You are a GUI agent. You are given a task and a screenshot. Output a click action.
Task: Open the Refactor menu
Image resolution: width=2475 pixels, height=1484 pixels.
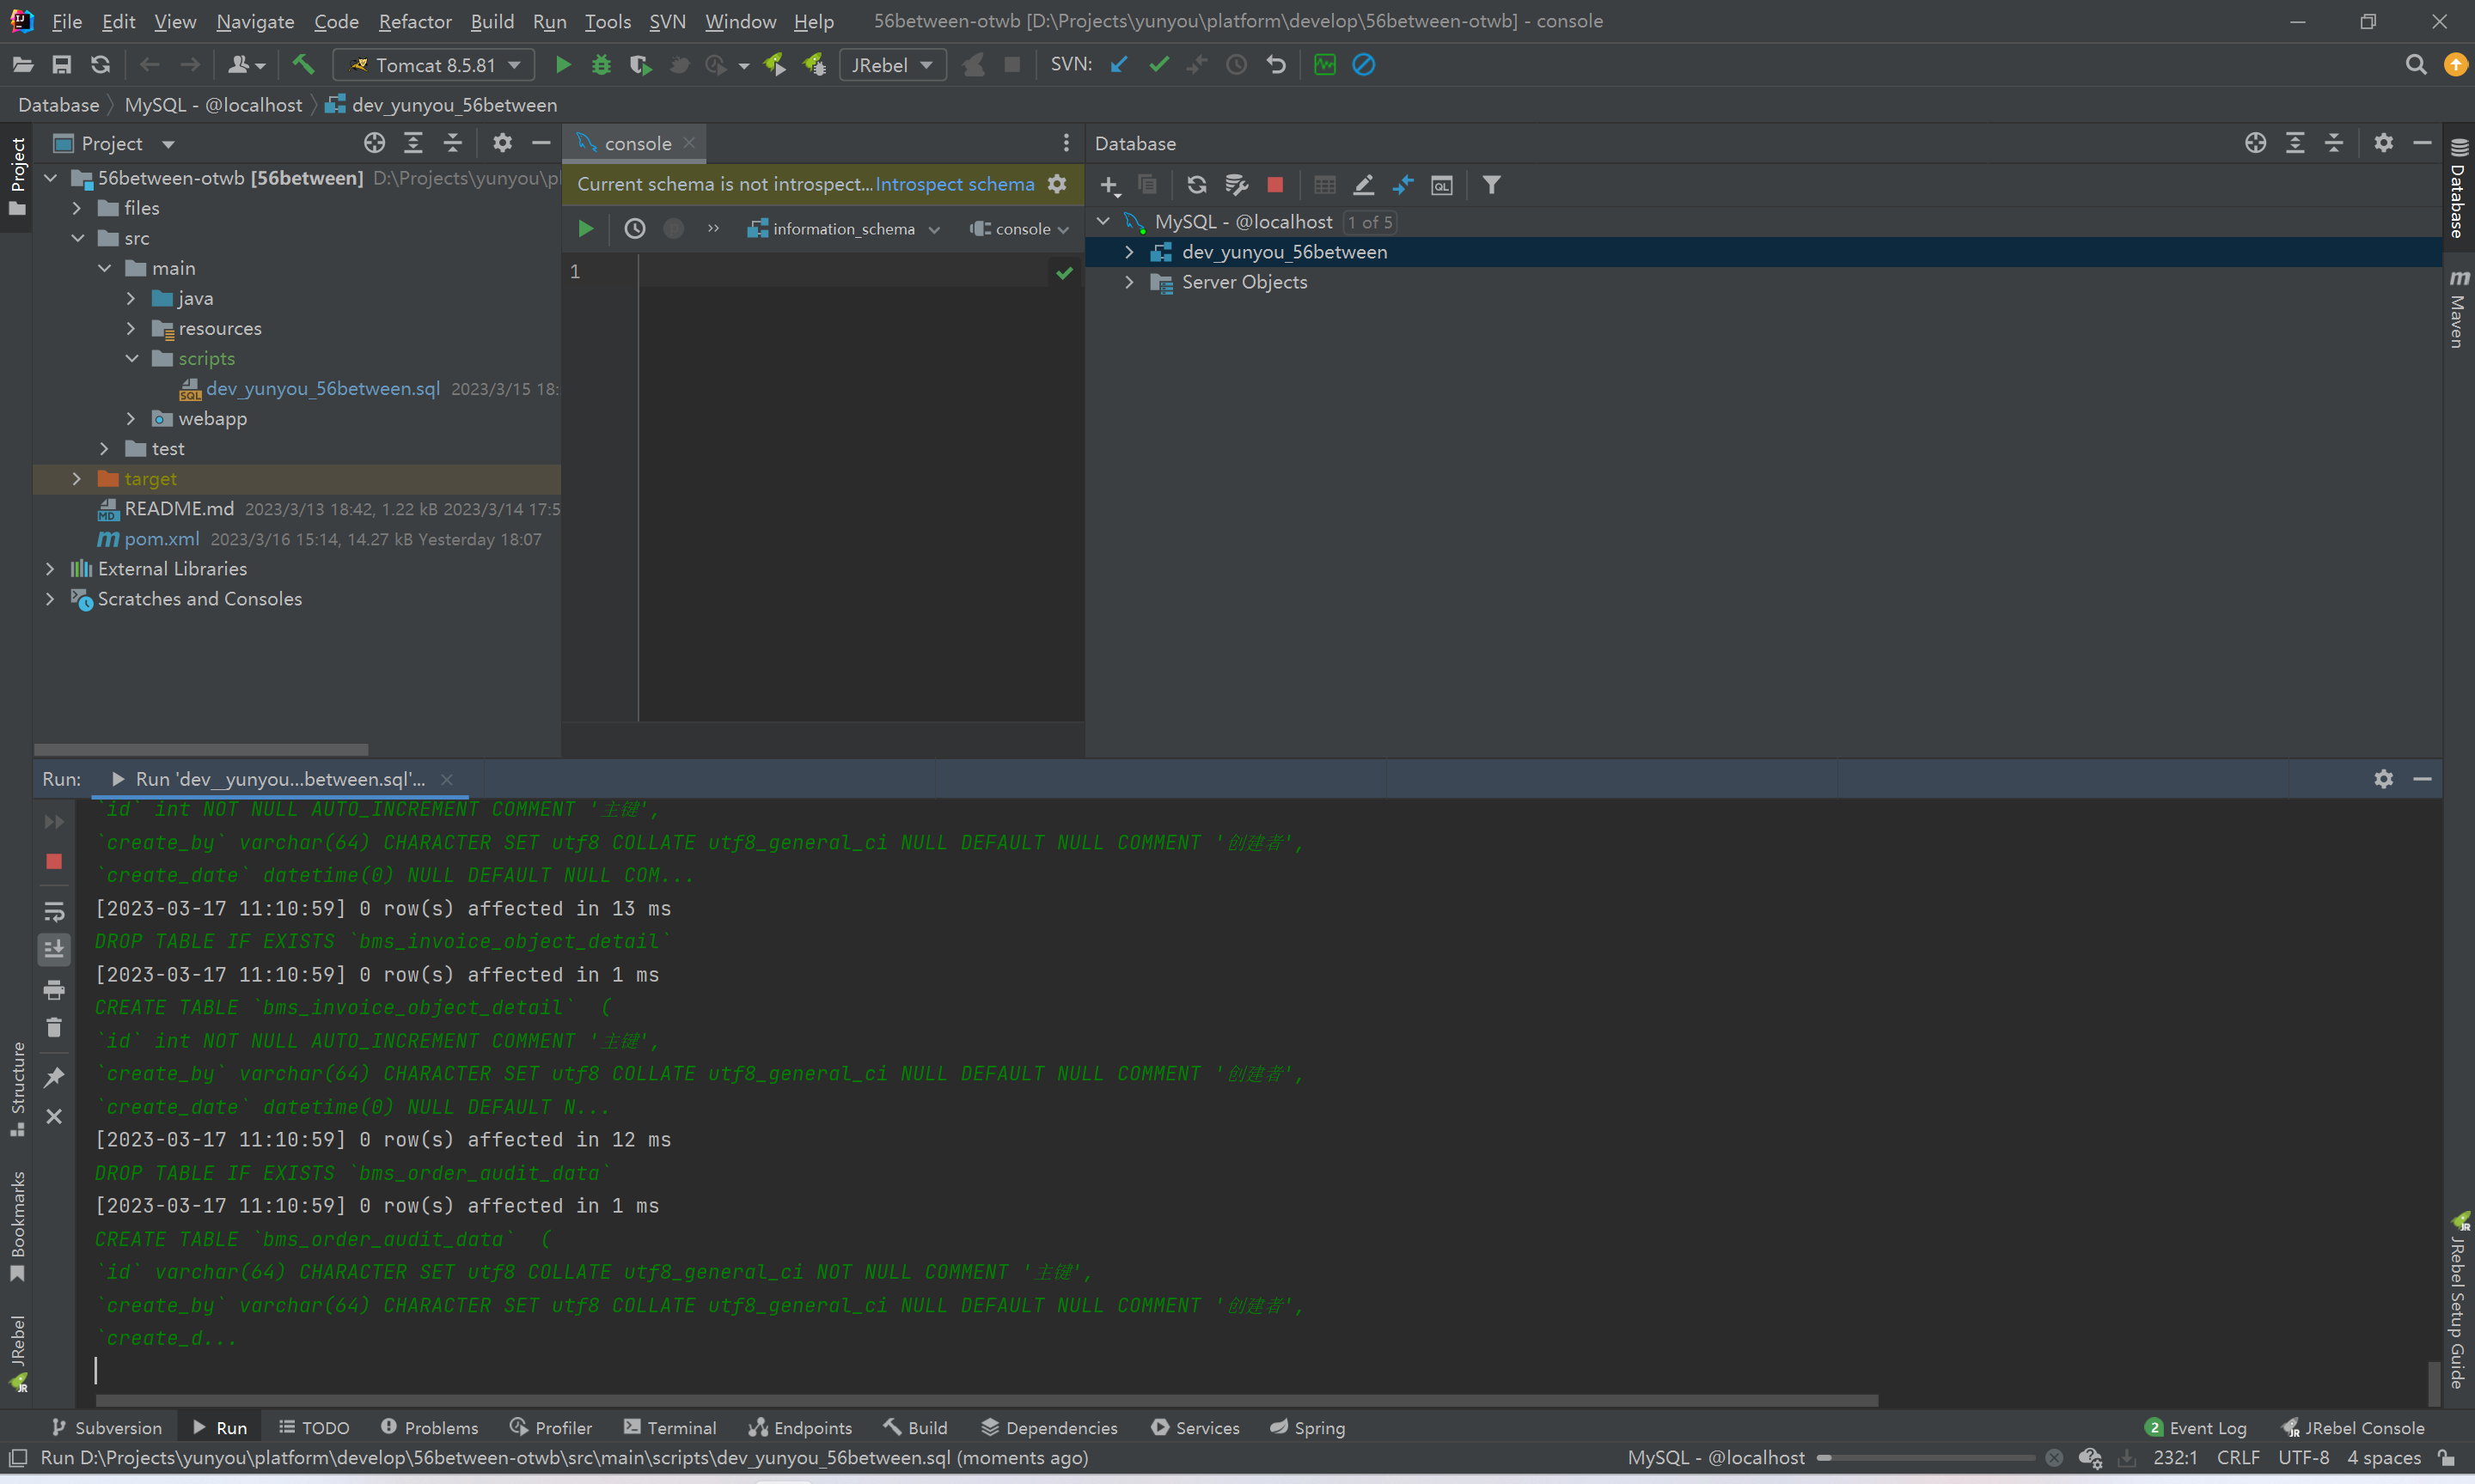click(415, 21)
